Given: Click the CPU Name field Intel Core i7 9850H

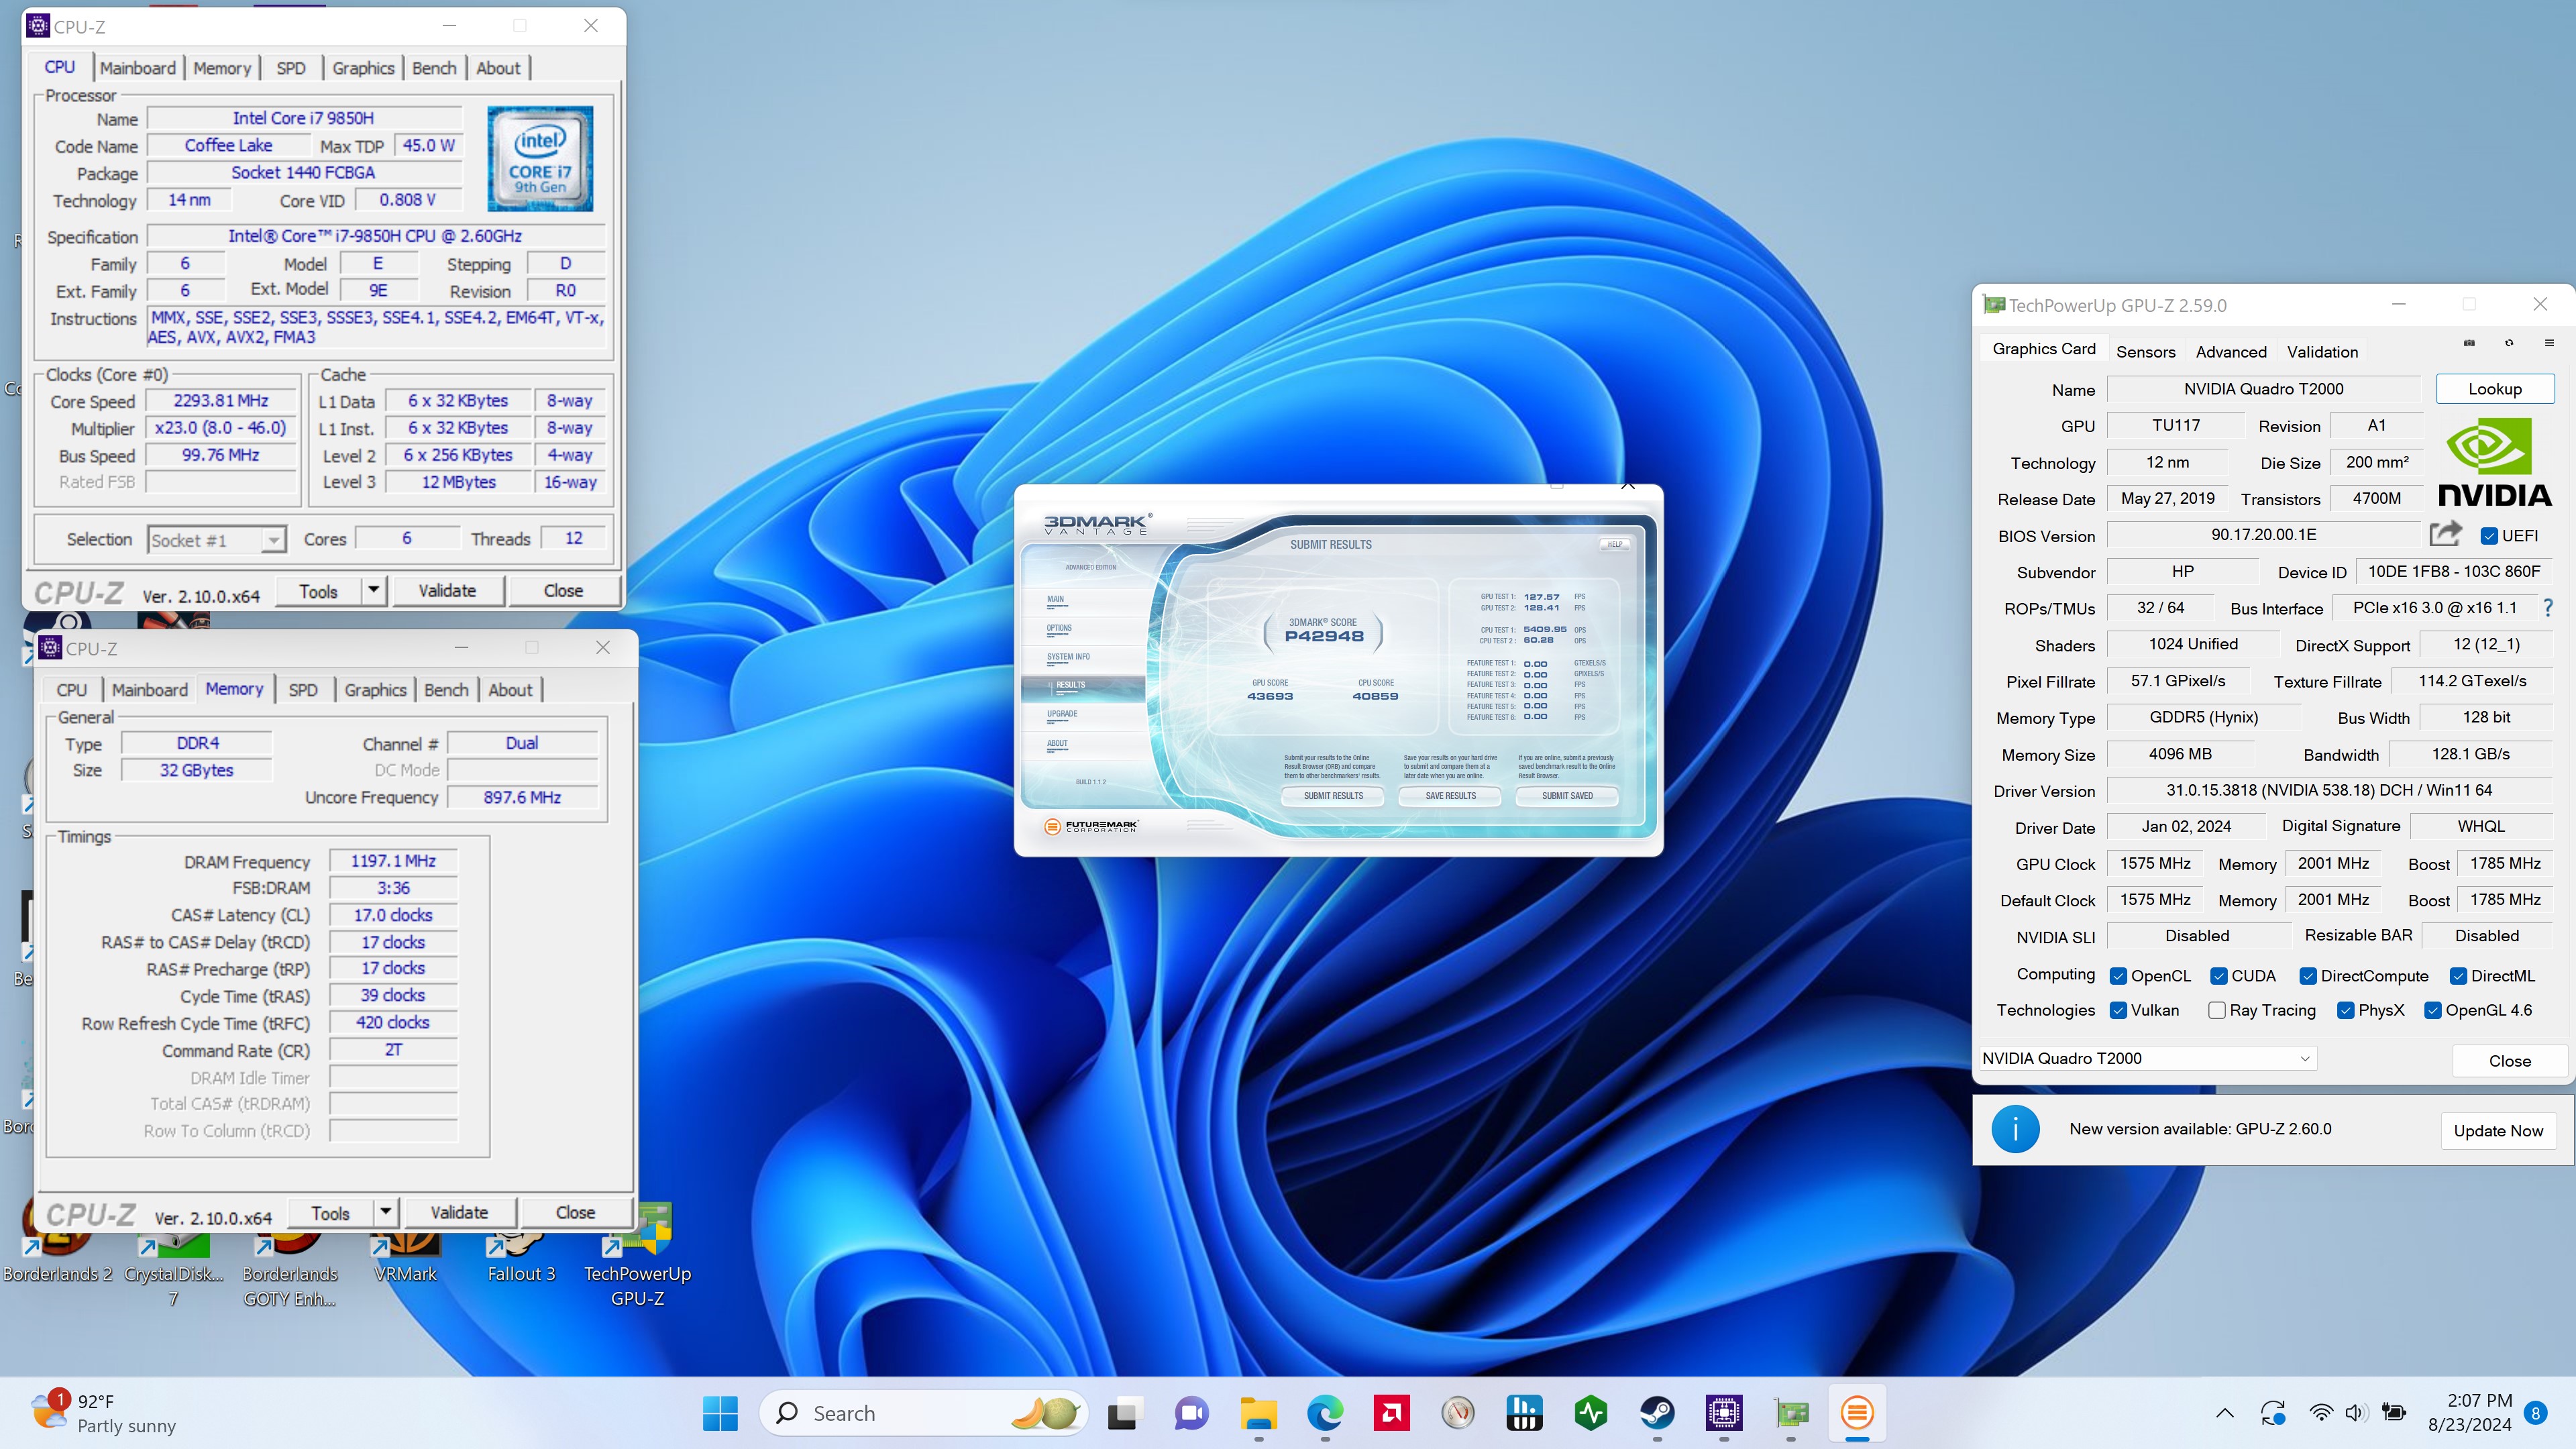Looking at the screenshot, I should [x=304, y=118].
